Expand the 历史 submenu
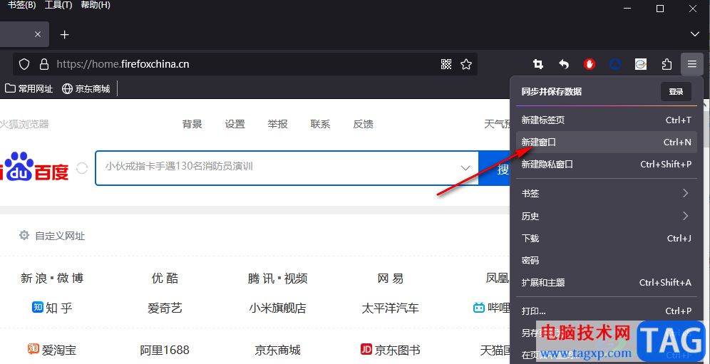This screenshot has width=710, height=364. pyautogui.click(x=607, y=216)
